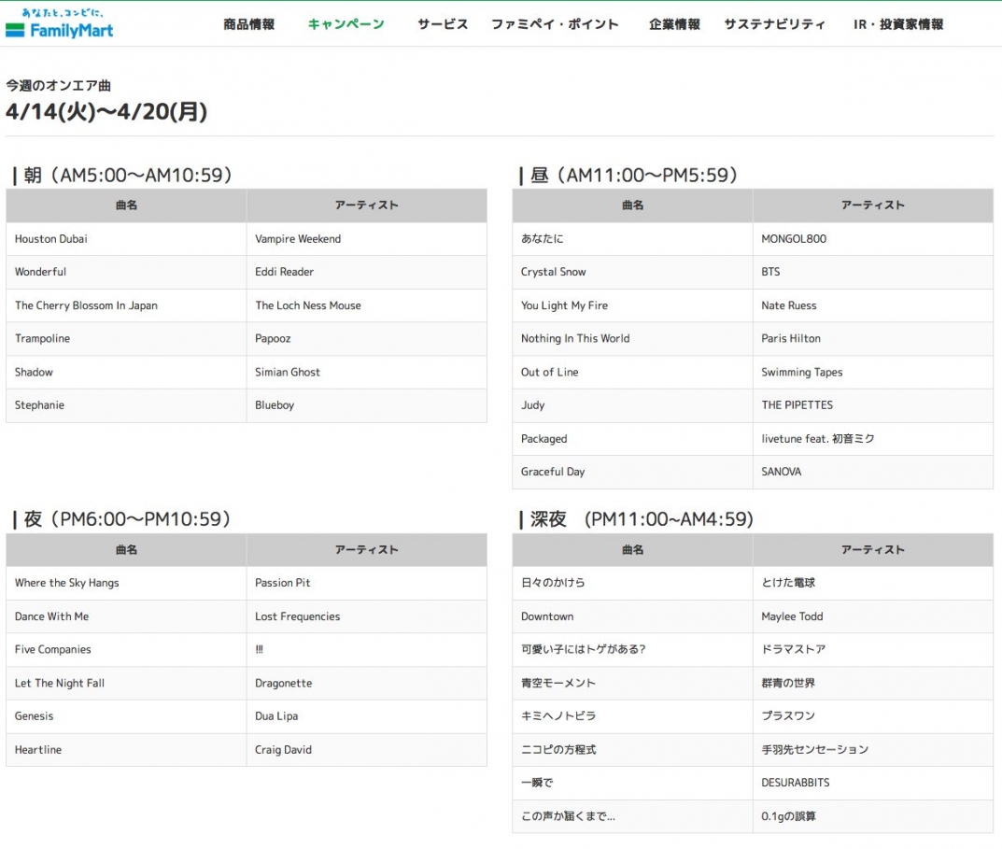Select the artist DESURABBITS
Viewport: 1002px width, 849px height.
point(796,783)
